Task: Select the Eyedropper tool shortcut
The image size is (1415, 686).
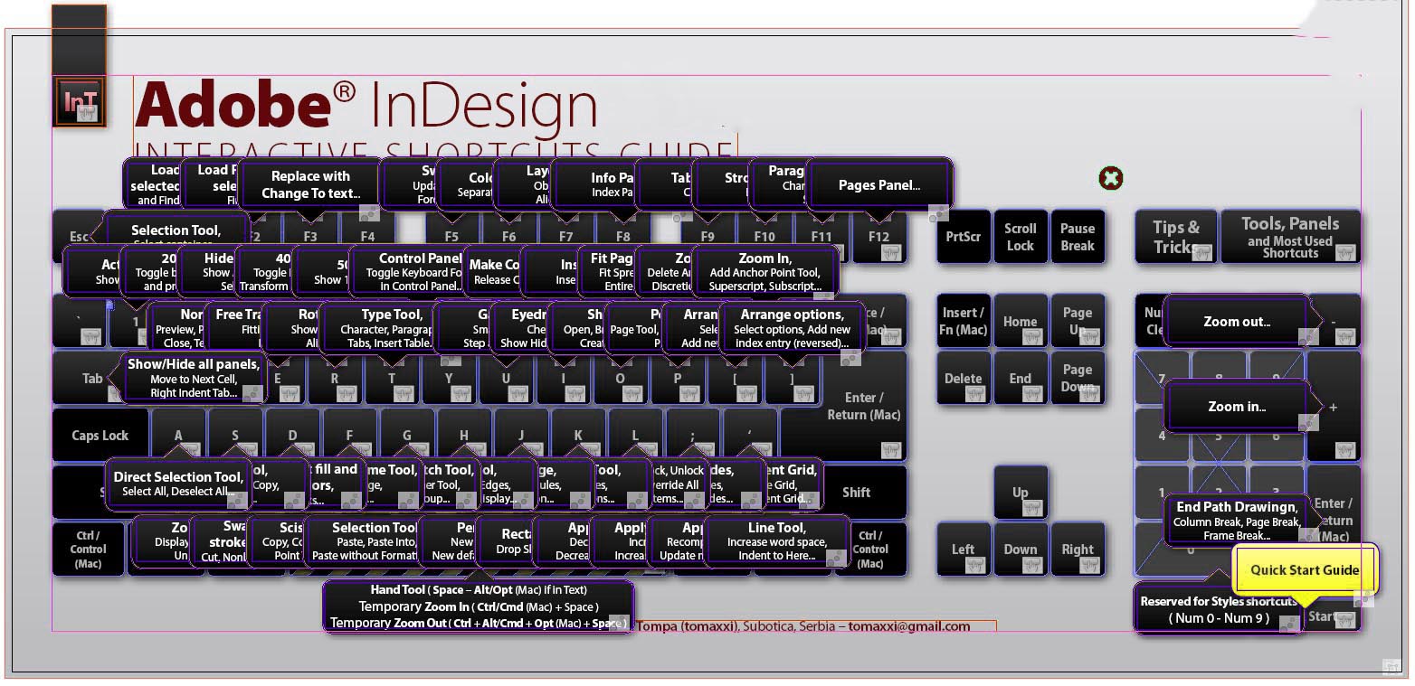Action: point(523,328)
